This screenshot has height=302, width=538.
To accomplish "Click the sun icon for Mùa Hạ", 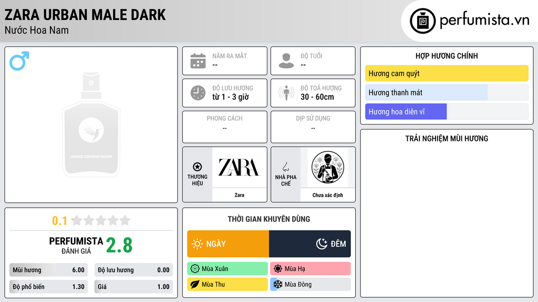I will [278, 269].
